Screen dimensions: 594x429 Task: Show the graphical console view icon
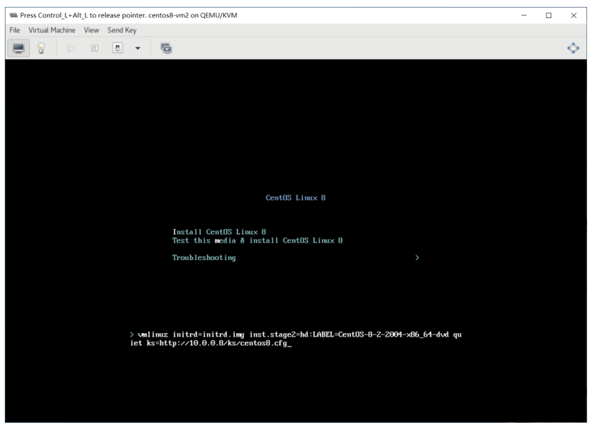18,48
